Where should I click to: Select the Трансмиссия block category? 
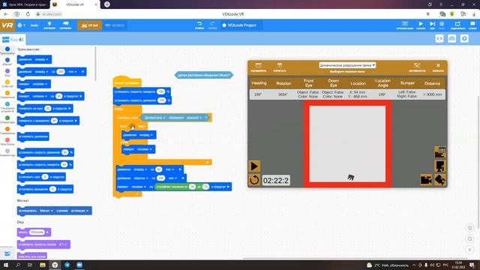click(x=7, y=50)
